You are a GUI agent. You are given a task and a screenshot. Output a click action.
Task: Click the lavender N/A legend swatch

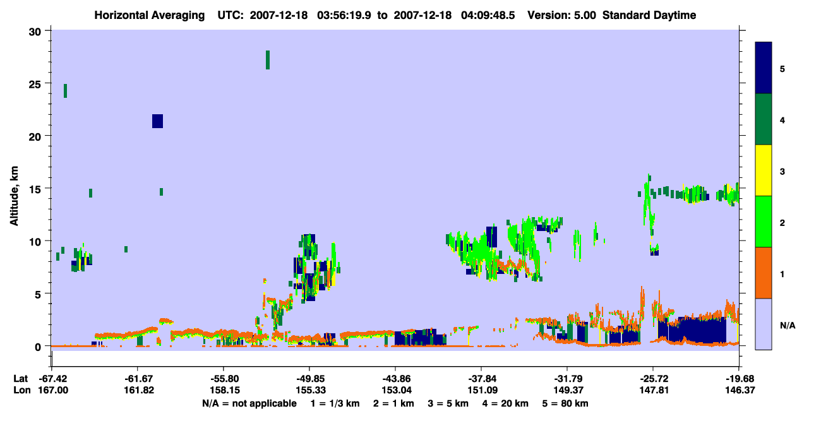(764, 324)
